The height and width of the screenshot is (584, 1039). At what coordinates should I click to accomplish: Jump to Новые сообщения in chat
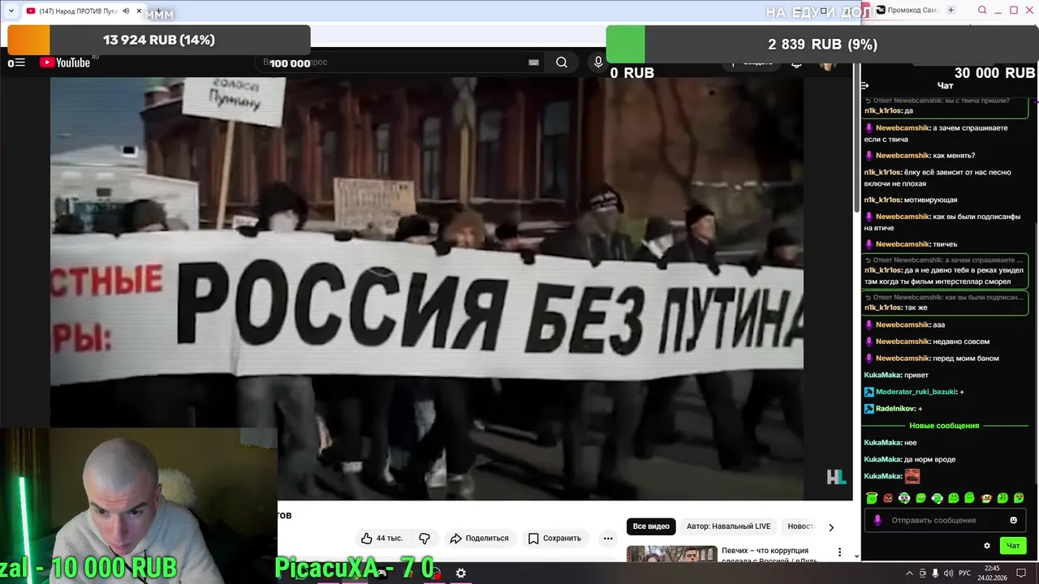(944, 426)
